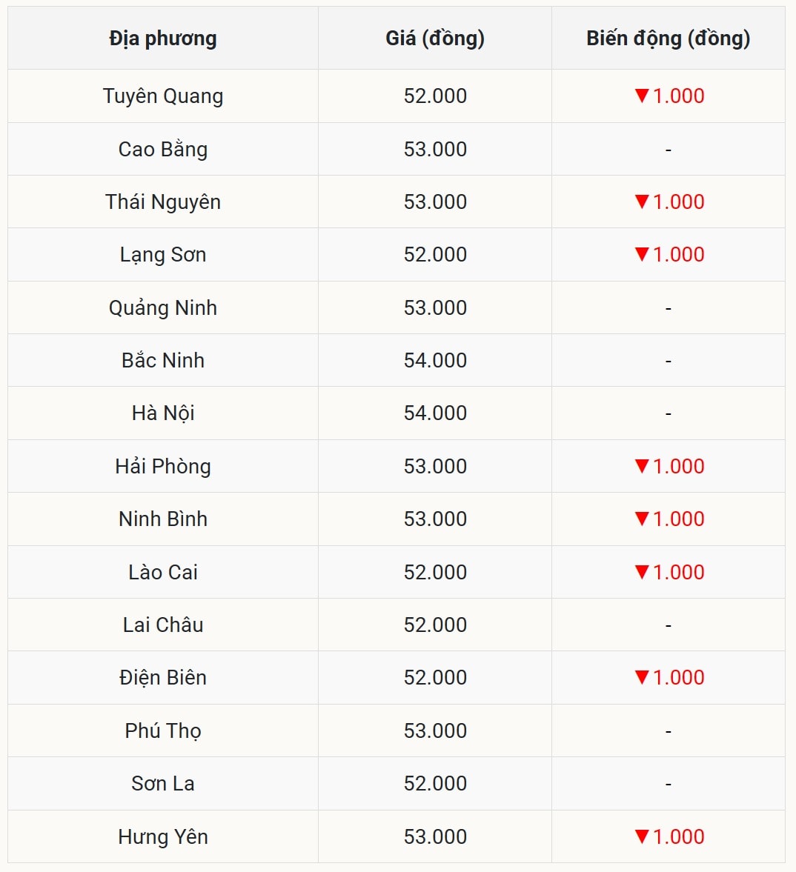Click the red decrease triangle for Lạng Sơn
Image resolution: width=796 pixels, height=872 pixels.
pos(642,254)
